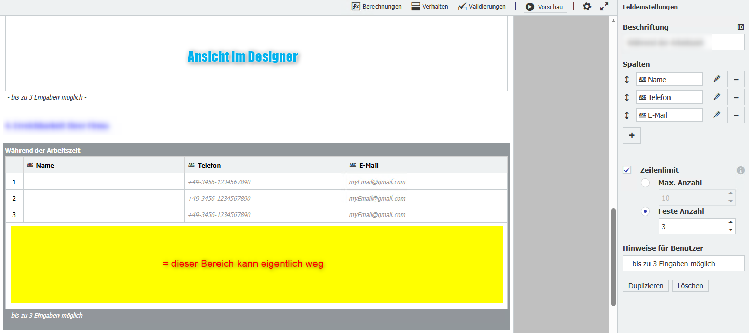
Task: Decrease the Feste Anzahl value with down arrow
Action: point(731,230)
